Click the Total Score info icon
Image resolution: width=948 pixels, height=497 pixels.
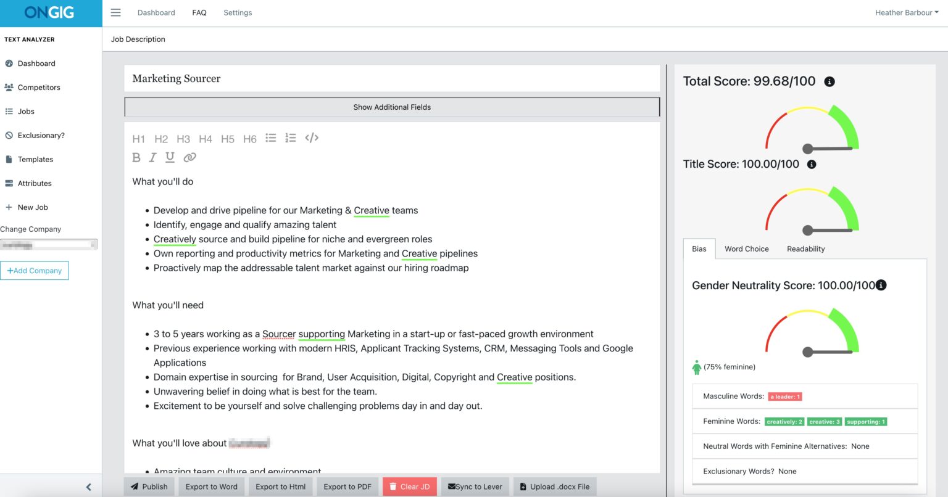(x=829, y=81)
